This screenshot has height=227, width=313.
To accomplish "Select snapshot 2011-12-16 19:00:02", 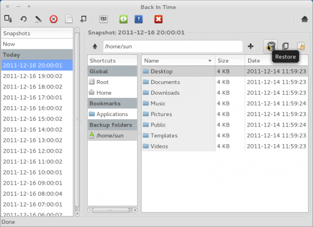I will [x=37, y=76].
